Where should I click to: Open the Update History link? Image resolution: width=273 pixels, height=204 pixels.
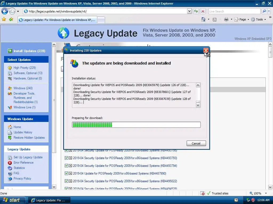pyautogui.click(x=23, y=132)
